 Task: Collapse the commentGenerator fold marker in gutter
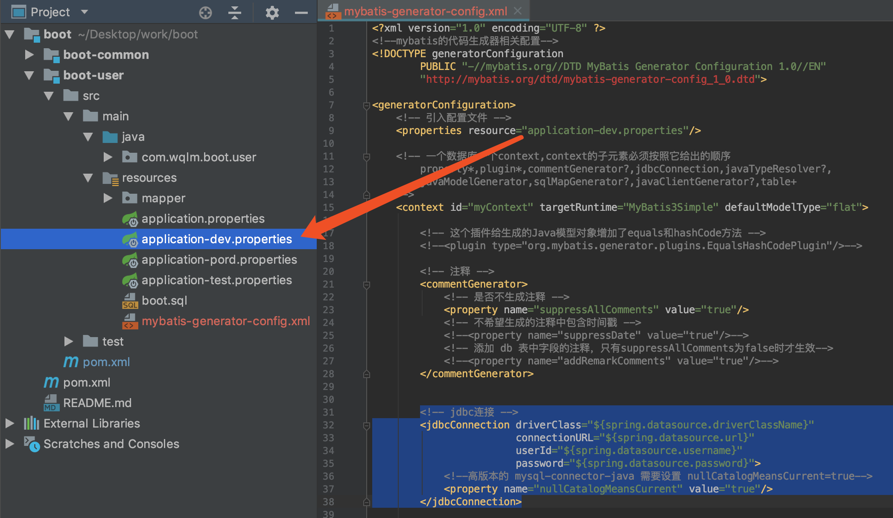(x=366, y=285)
